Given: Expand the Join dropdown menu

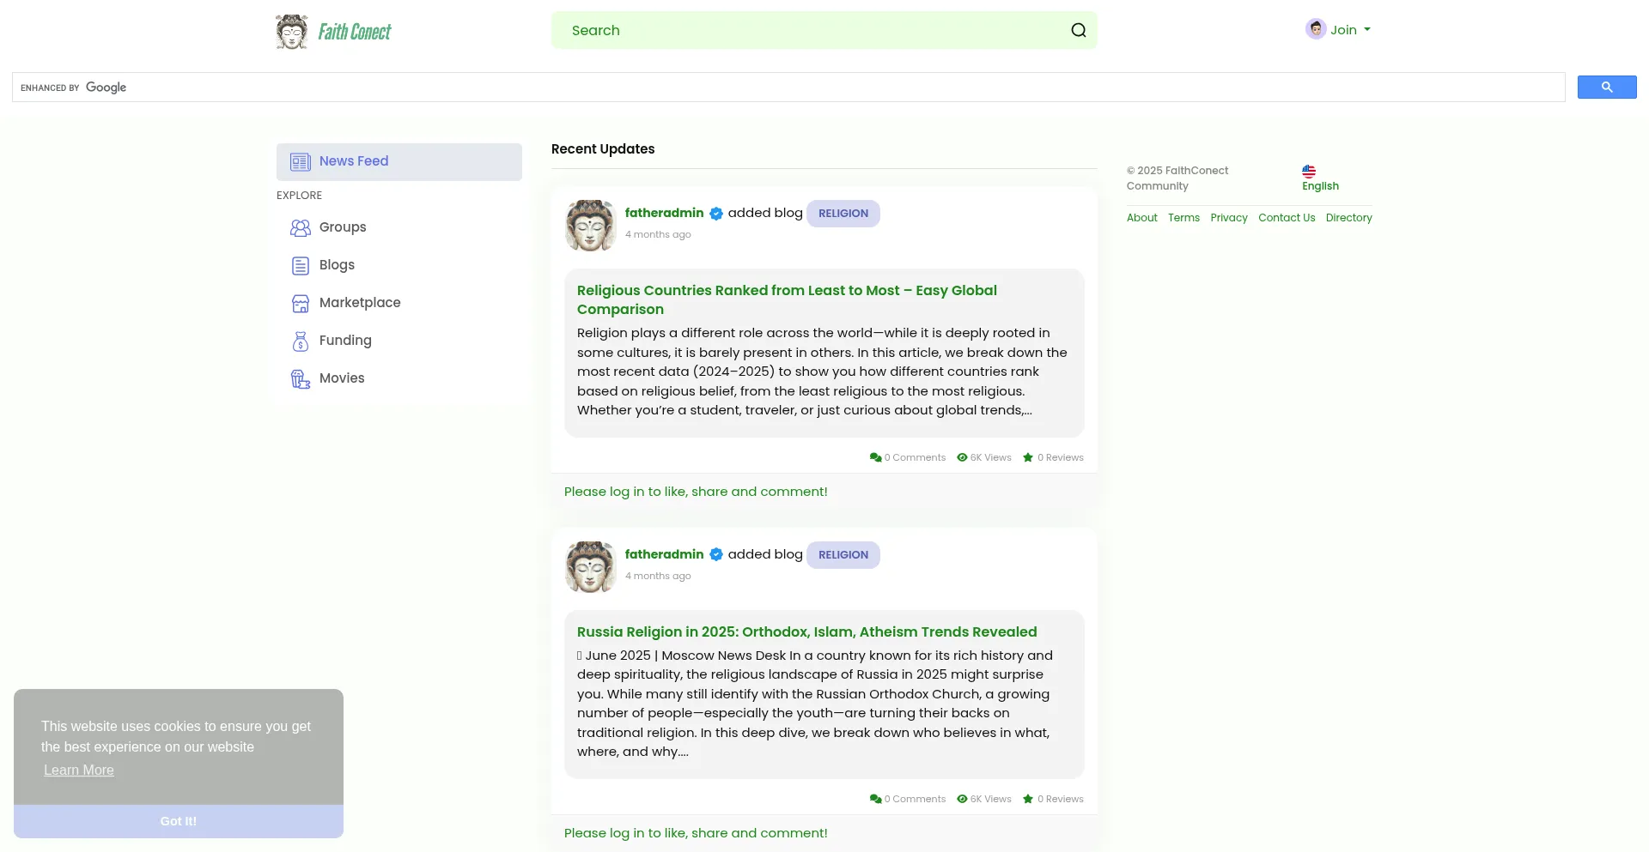Looking at the screenshot, I should click(1338, 30).
